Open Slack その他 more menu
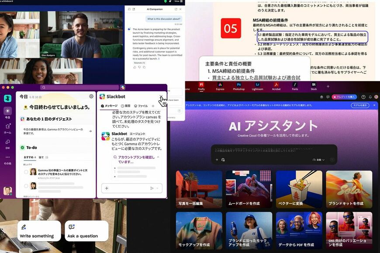 [7, 160]
